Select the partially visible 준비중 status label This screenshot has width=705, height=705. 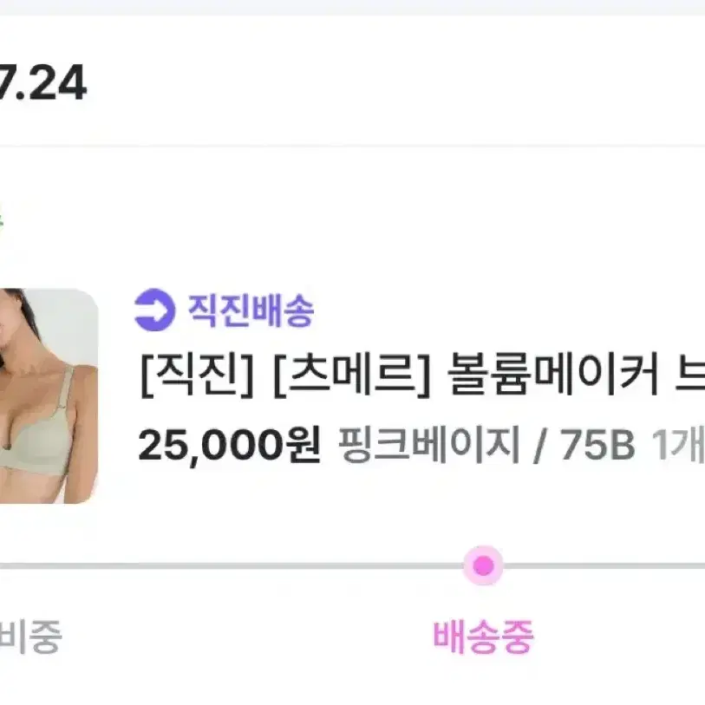click(29, 636)
